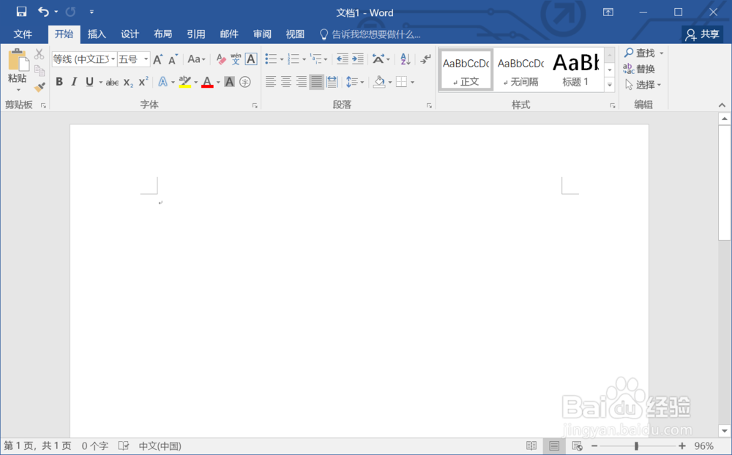The width and height of the screenshot is (732, 455).
Task: Open the 96% zoom level dialog
Action: point(703,446)
